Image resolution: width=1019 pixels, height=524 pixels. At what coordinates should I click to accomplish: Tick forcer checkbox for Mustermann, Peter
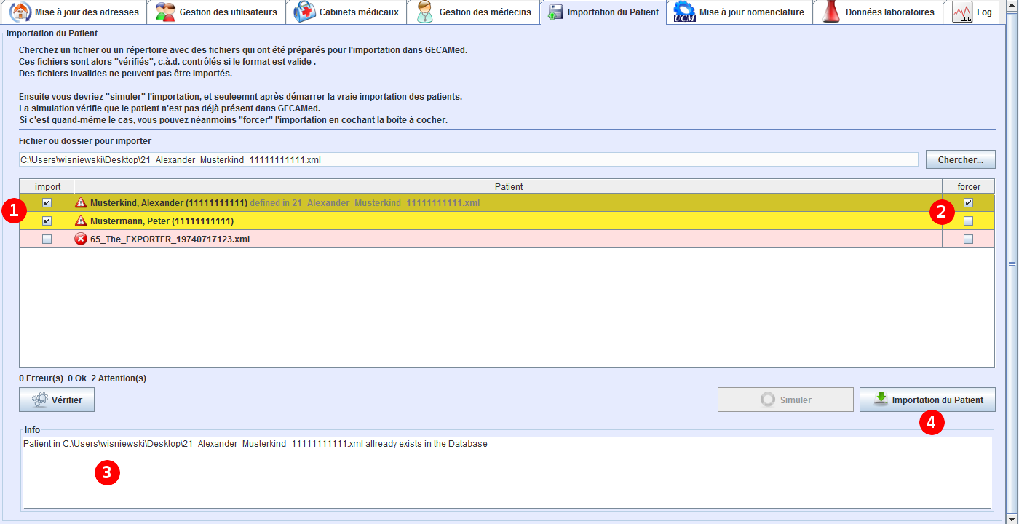968,221
